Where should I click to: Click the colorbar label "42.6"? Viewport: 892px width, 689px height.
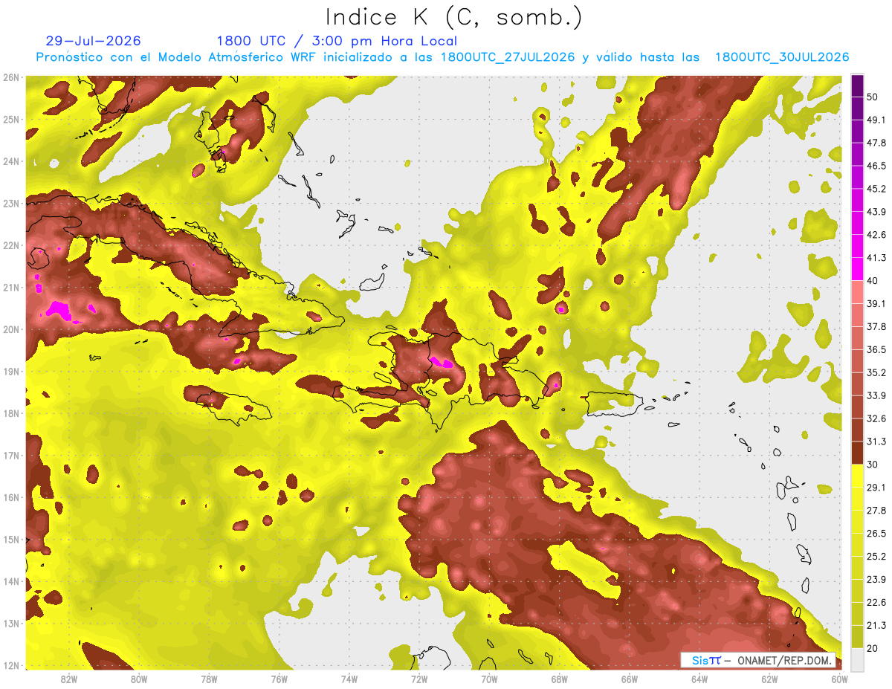click(876, 235)
